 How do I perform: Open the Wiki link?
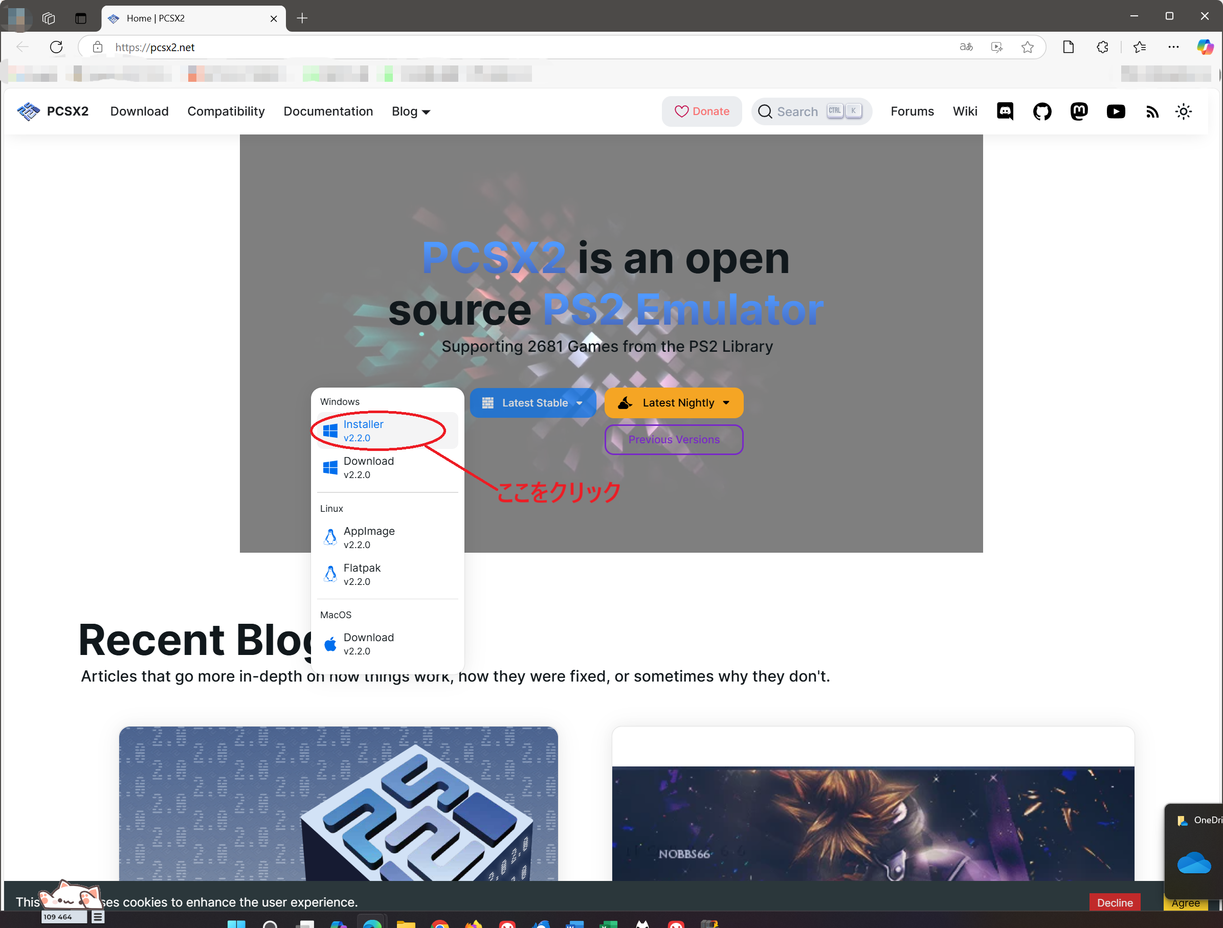click(x=965, y=111)
